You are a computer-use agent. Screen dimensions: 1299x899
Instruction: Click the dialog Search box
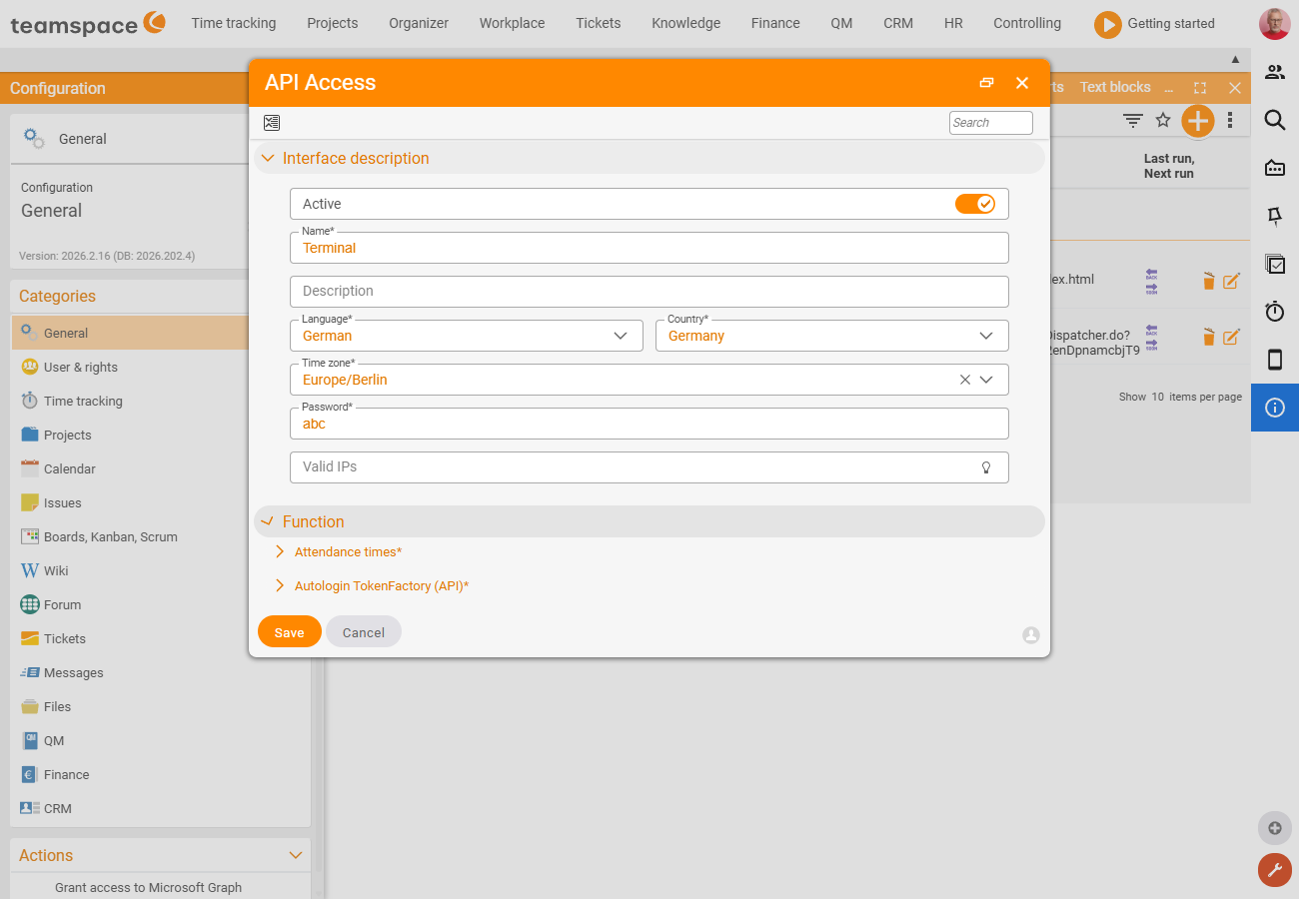(991, 123)
